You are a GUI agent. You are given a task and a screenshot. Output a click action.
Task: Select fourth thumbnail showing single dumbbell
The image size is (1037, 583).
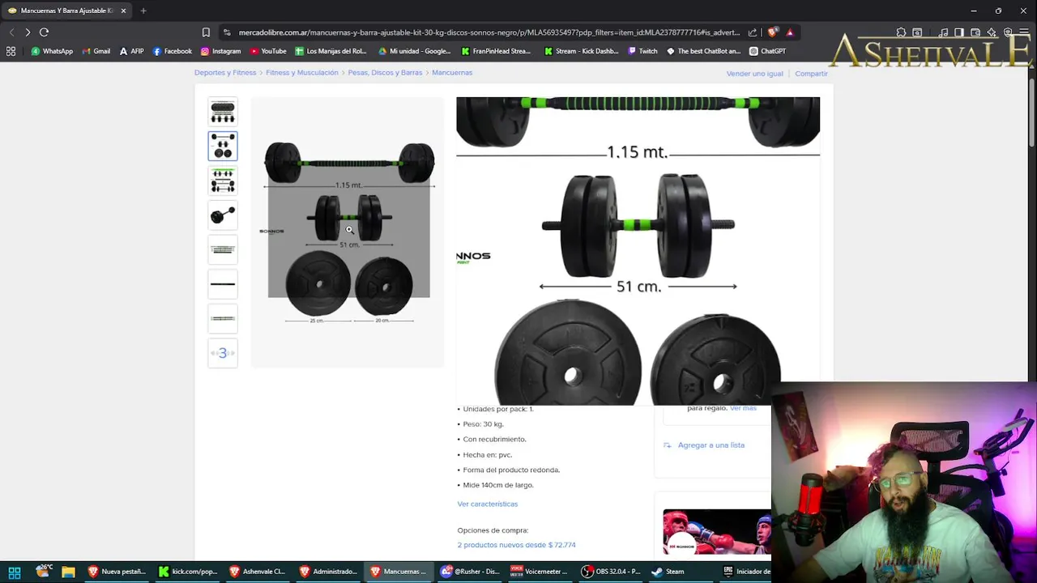[223, 215]
